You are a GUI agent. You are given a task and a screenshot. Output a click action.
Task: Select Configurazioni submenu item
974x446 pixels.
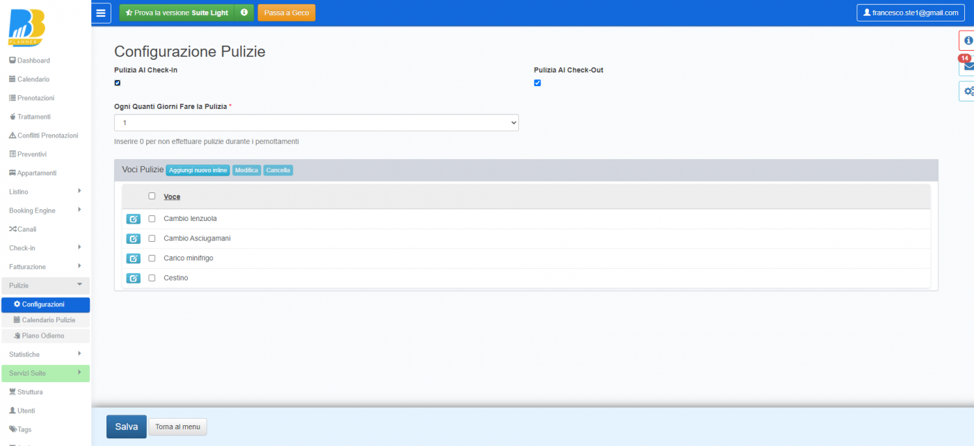pos(46,304)
